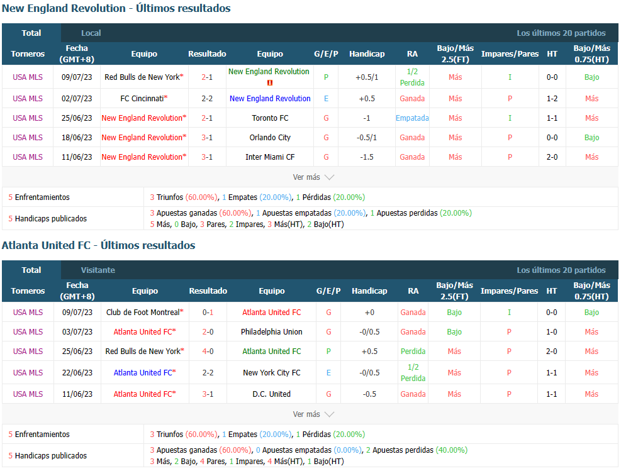Click the 2-1 result against Toronto FC
The width and height of the screenshot is (621, 471).
click(x=207, y=118)
